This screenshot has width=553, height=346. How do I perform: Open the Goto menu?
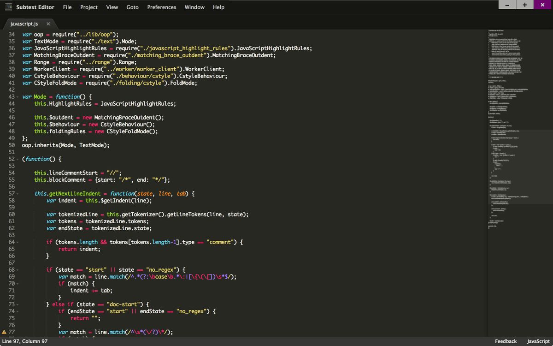coord(132,7)
